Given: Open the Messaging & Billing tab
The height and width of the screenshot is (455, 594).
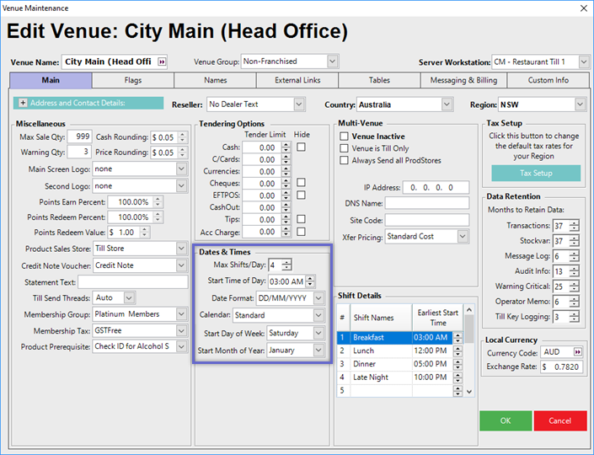Looking at the screenshot, I should (x=465, y=81).
